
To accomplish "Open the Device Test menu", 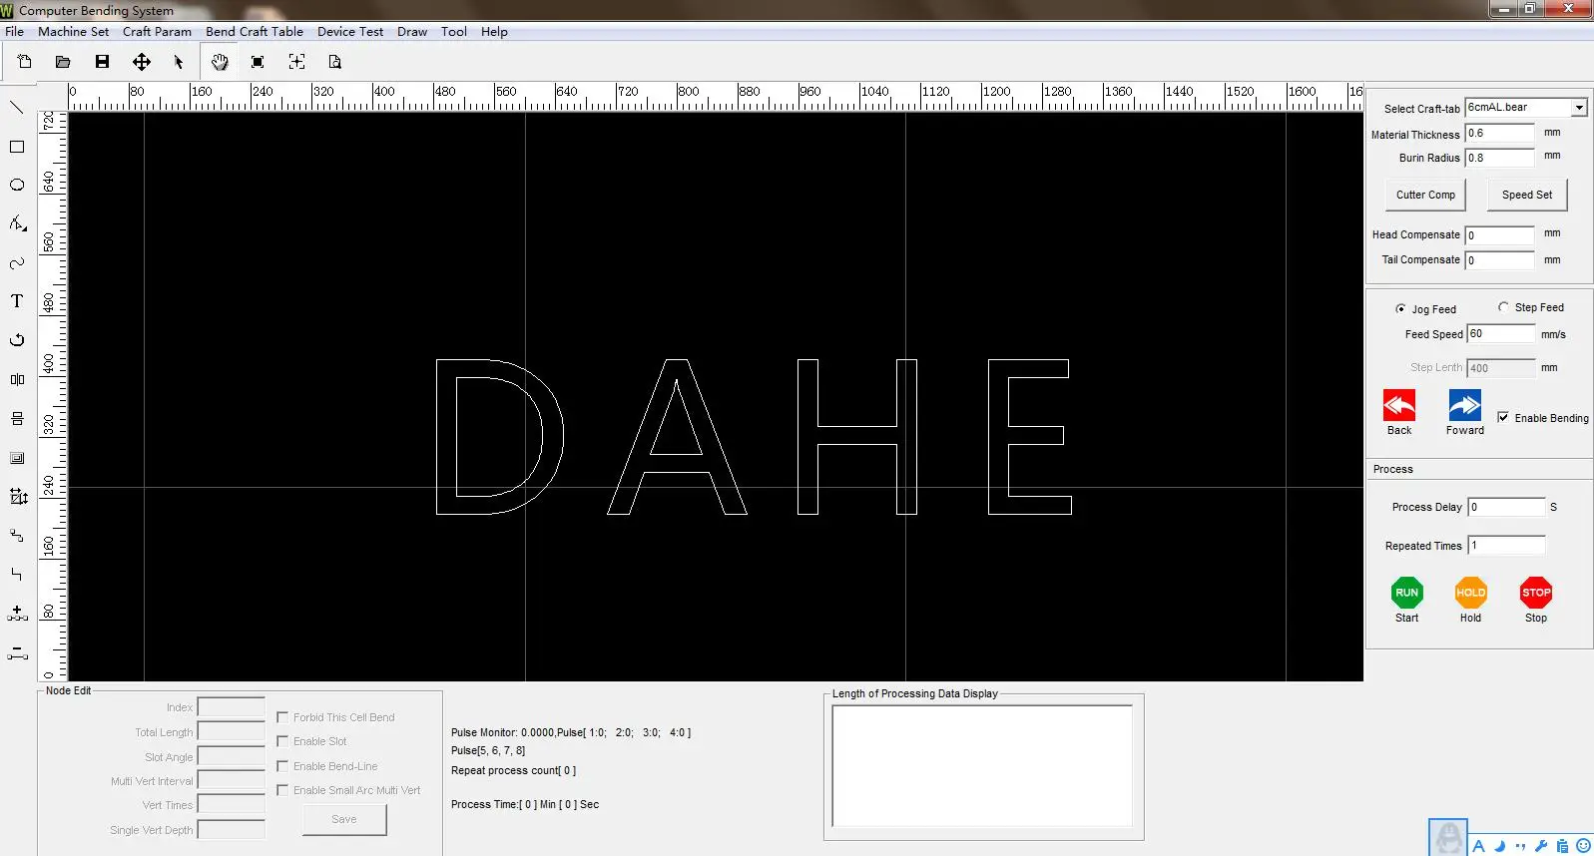I will [349, 32].
